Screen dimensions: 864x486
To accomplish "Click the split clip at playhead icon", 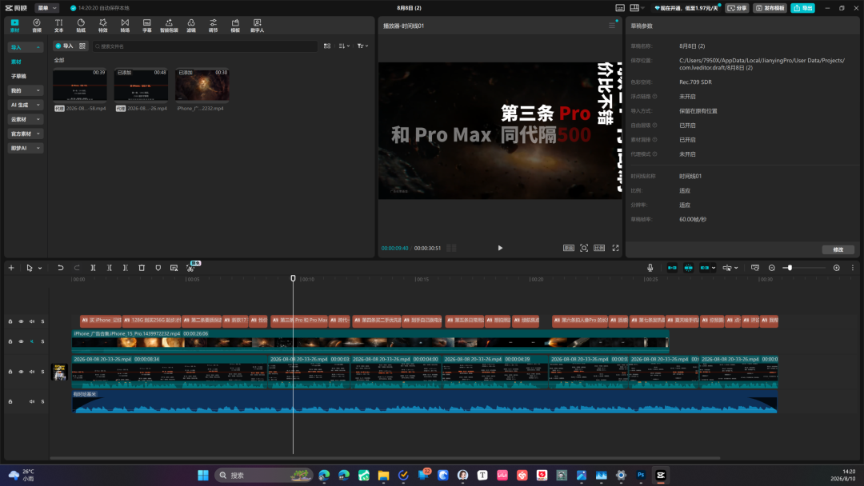I will click(x=93, y=268).
